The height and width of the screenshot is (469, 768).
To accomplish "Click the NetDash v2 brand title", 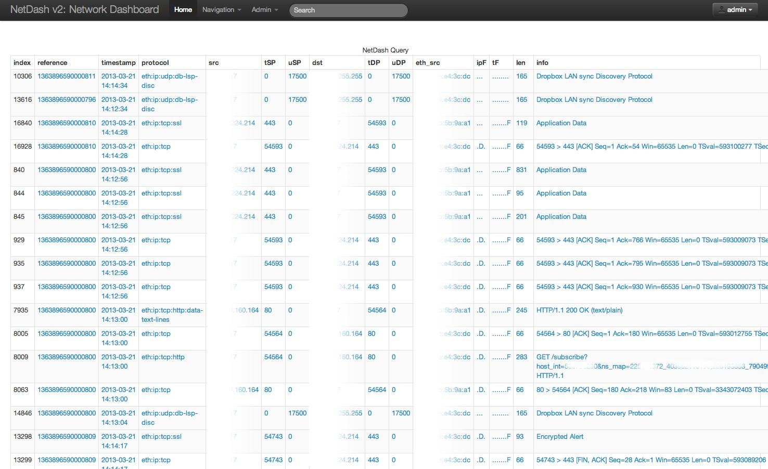I will tap(85, 9).
